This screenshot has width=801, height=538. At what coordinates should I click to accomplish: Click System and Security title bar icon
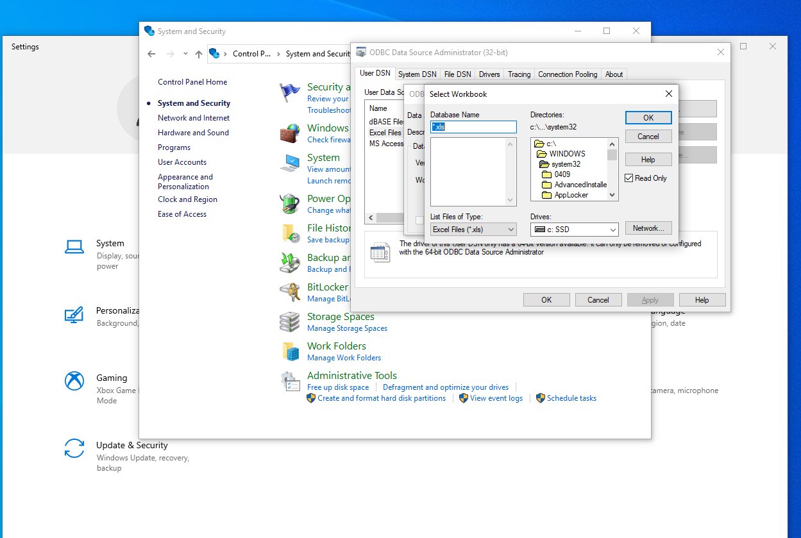pos(149,31)
